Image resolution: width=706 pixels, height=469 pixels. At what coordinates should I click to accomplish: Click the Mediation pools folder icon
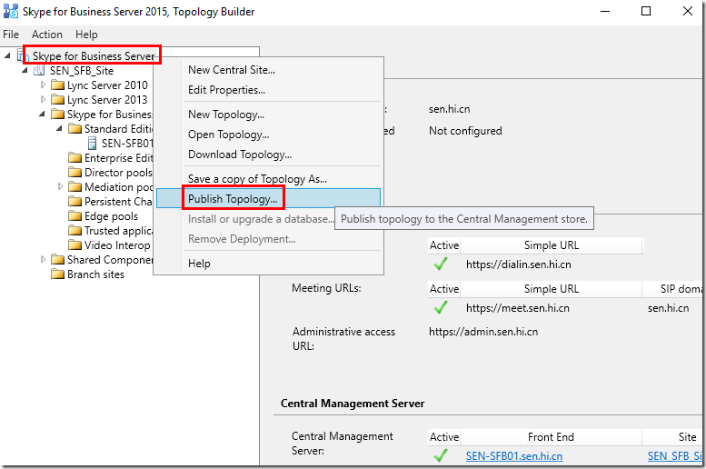75,186
